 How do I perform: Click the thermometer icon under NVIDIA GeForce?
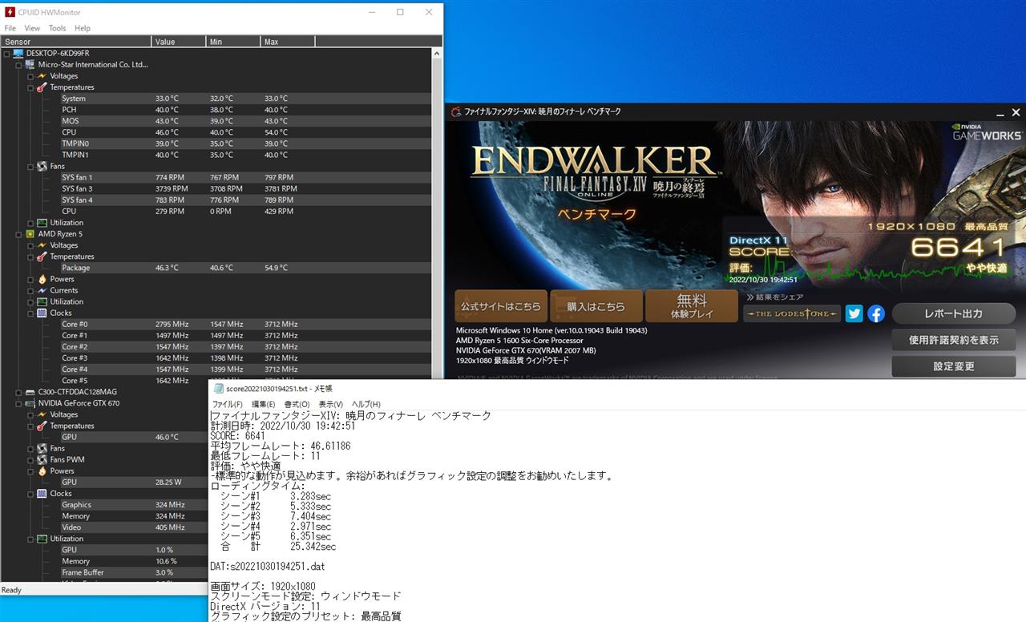coord(42,426)
